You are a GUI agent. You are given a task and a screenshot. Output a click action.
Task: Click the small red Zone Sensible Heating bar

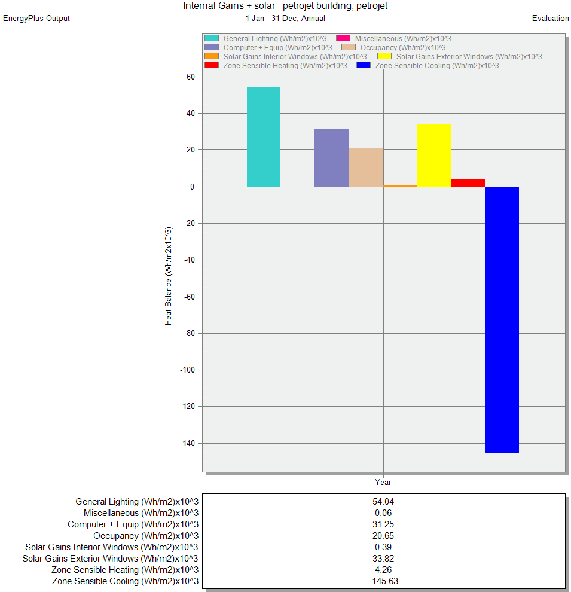(x=468, y=182)
